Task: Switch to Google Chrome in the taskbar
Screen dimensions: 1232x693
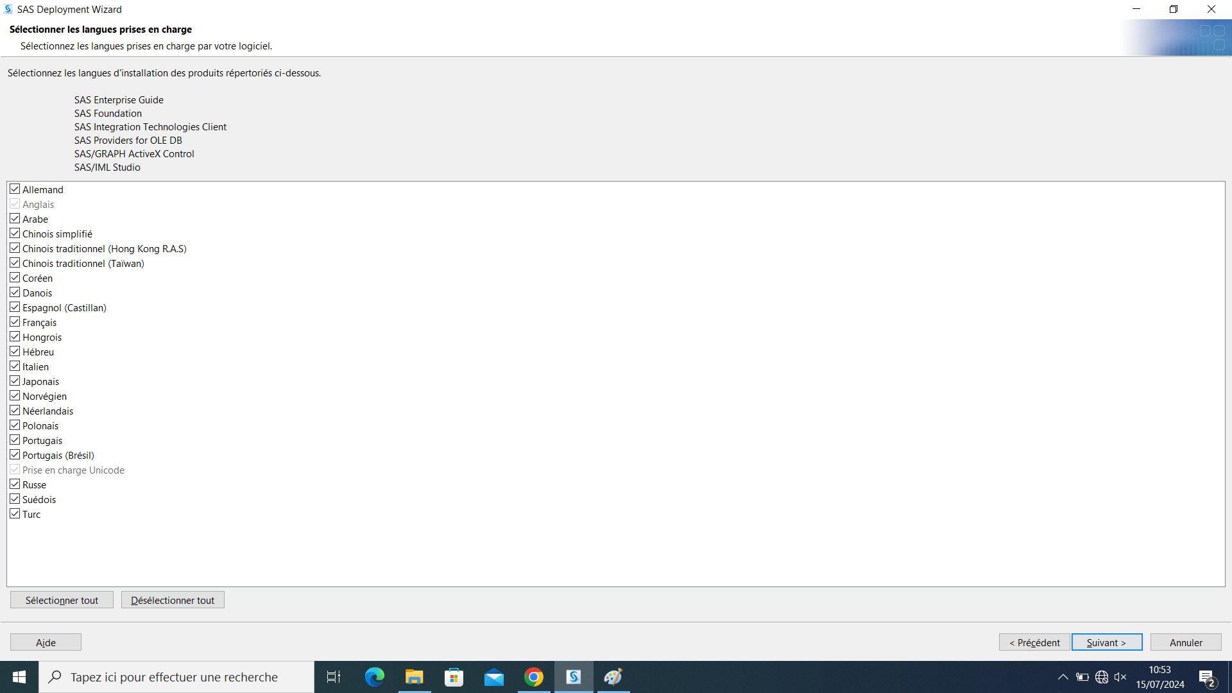Action: 533,677
